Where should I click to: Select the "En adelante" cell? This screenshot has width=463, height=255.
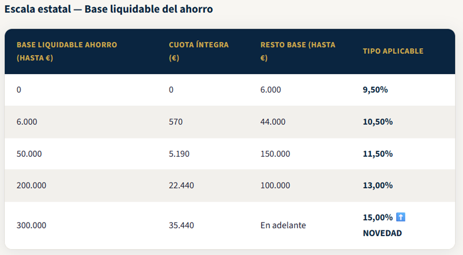click(x=283, y=225)
